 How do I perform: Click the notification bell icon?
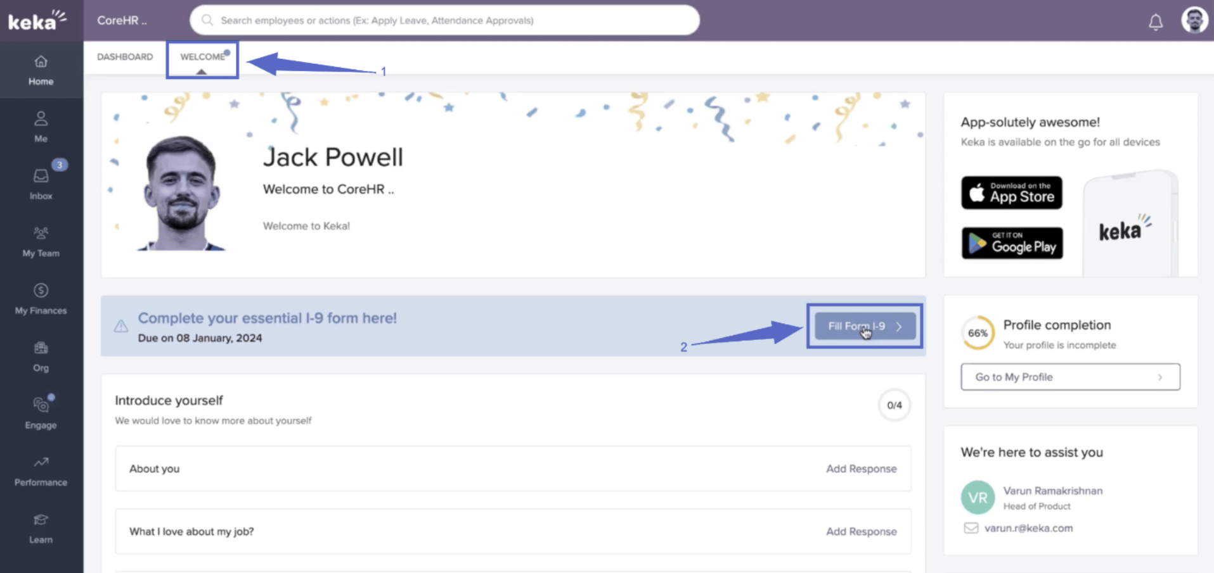pyautogui.click(x=1155, y=22)
